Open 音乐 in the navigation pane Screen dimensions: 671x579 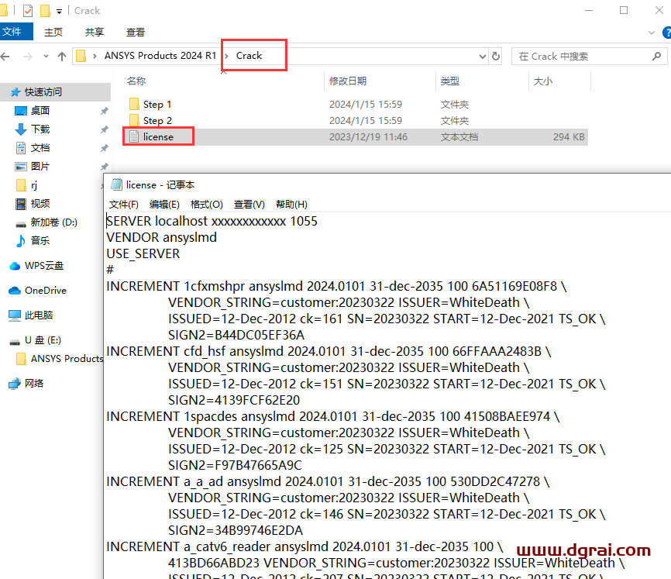(40, 241)
